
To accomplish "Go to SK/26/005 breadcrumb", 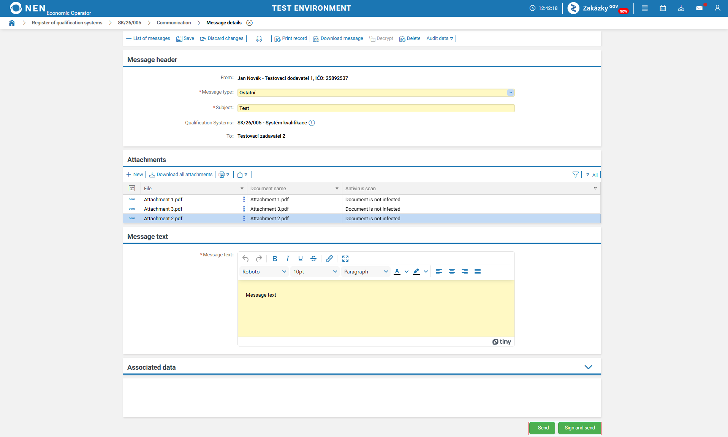I will click(x=129, y=23).
